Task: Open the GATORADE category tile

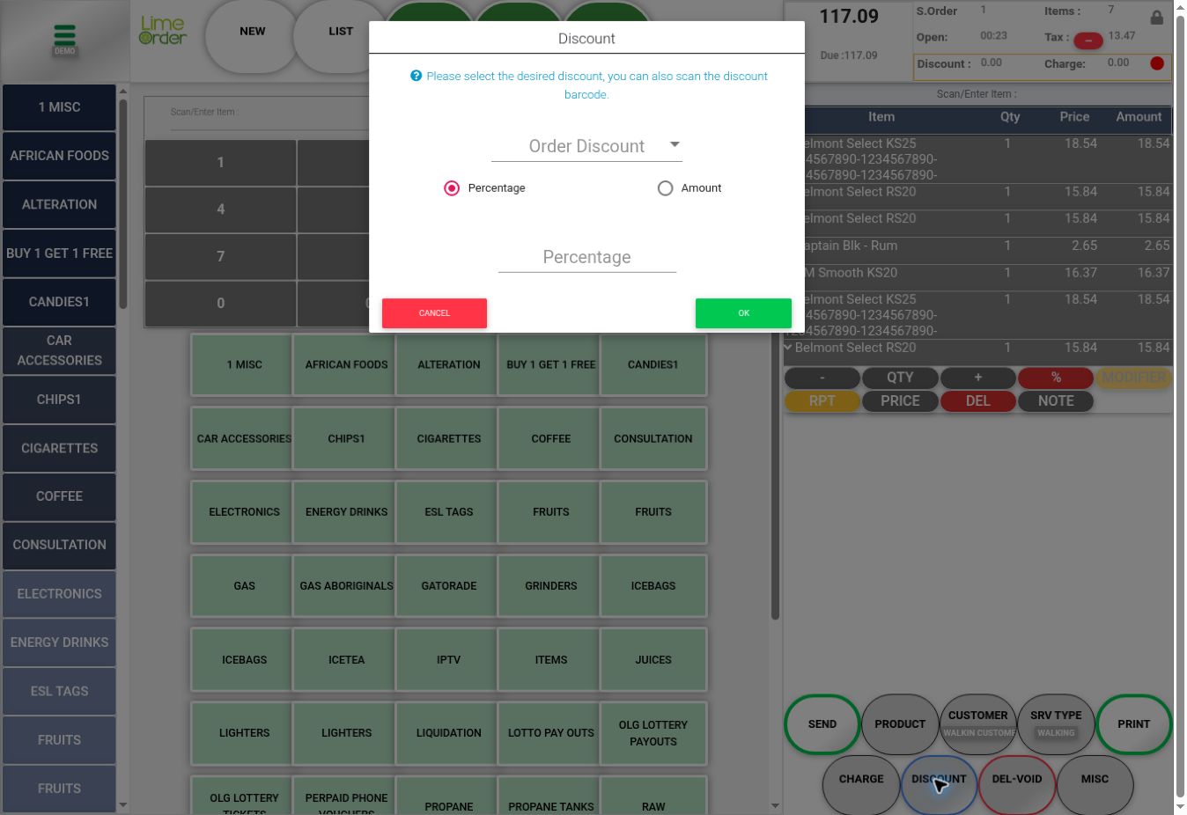Action: (449, 586)
